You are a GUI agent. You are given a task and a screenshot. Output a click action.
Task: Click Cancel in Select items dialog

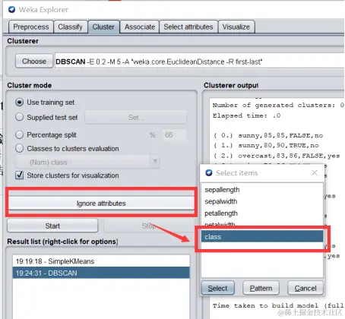coord(305,288)
